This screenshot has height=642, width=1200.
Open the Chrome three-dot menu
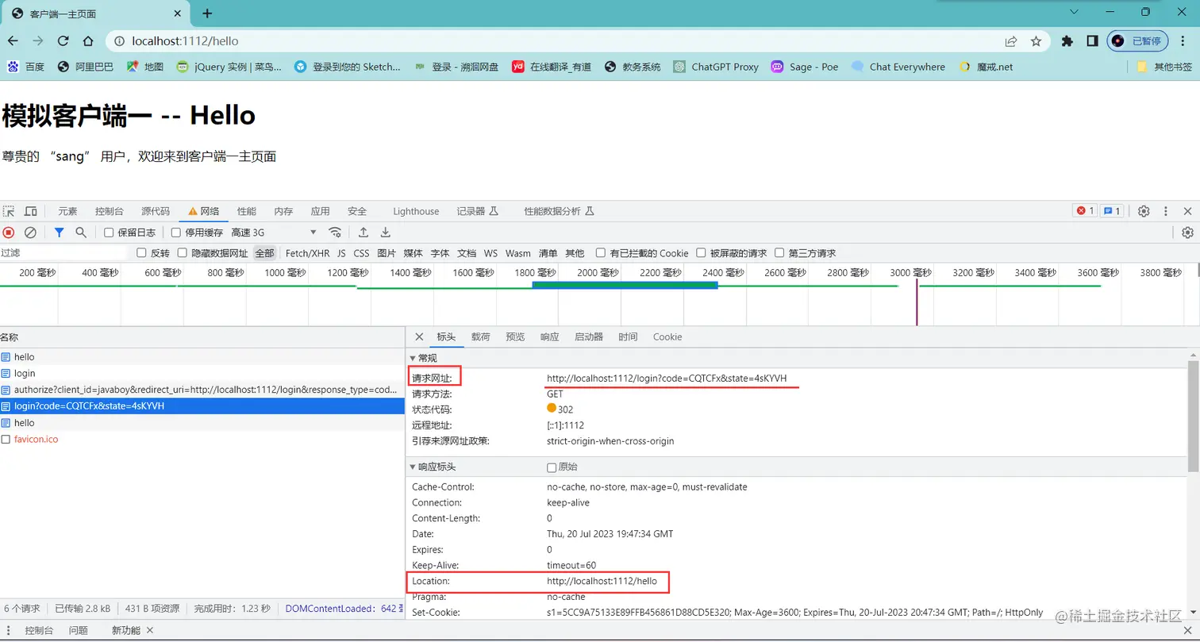click(x=1184, y=41)
